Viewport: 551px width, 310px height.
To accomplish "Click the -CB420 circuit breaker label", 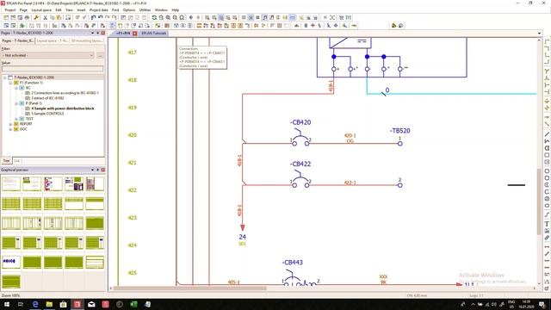I will point(300,122).
